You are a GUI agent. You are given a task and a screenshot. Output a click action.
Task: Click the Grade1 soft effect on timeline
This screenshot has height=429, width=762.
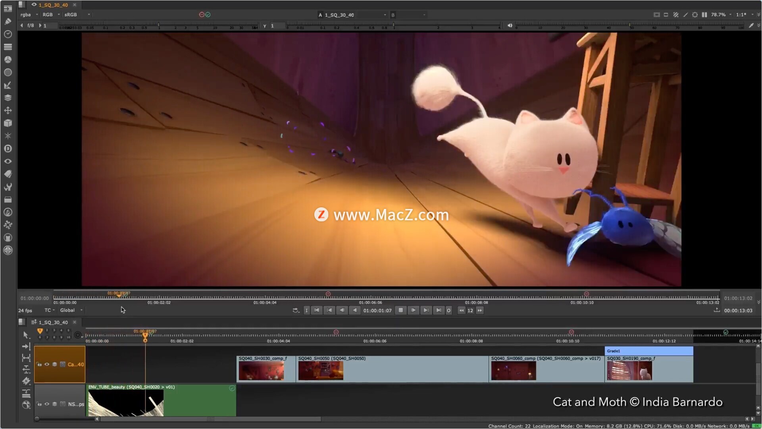click(x=649, y=351)
